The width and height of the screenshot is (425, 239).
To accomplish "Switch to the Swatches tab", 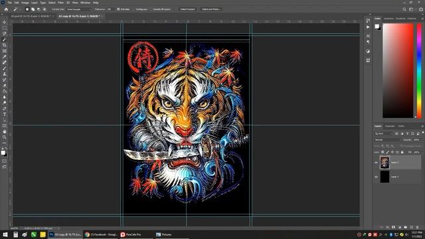I will (x=388, y=19).
